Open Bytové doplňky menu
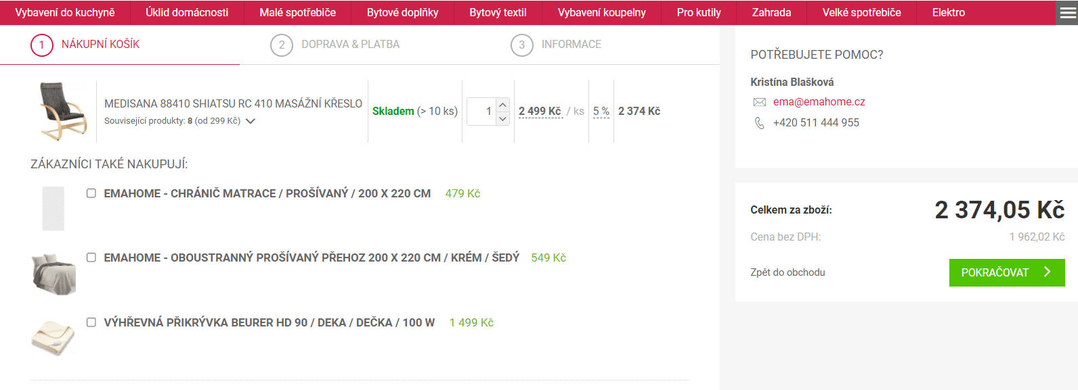The width and height of the screenshot is (1078, 390). click(x=403, y=13)
